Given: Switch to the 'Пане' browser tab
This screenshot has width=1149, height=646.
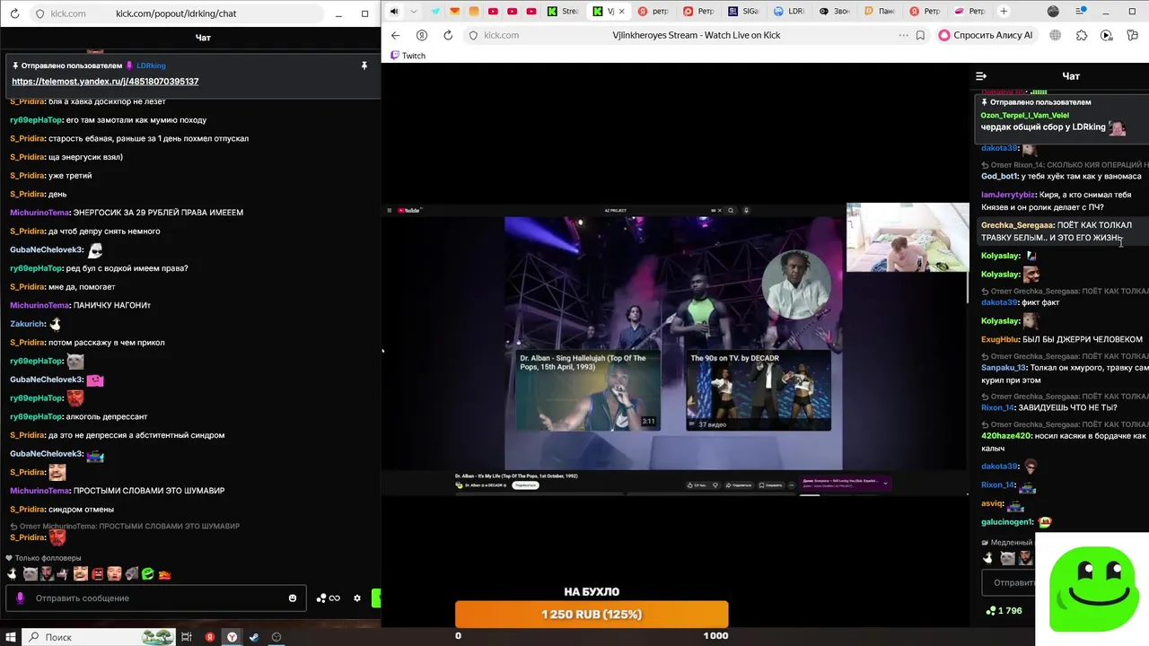Looking at the screenshot, I should click(879, 12).
